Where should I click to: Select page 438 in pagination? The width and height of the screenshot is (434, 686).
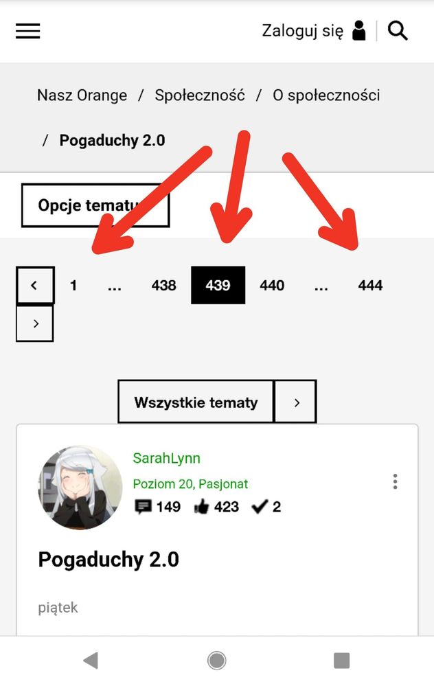click(163, 285)
